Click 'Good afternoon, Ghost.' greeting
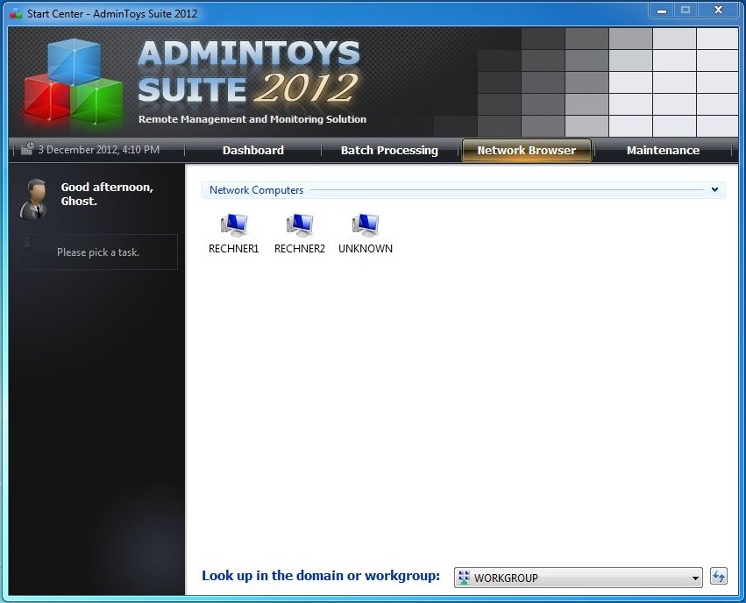This screenshot has width=746, height=603. pos(107,194)
